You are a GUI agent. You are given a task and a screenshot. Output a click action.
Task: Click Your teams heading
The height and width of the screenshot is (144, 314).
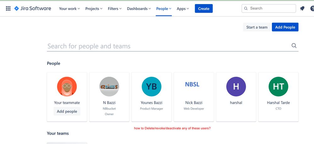[x=58, y=133]
